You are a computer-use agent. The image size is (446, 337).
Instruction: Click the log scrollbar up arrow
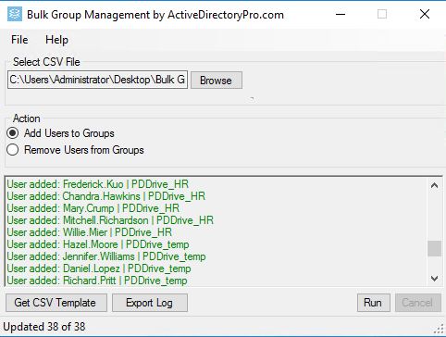tap(435, 185)
